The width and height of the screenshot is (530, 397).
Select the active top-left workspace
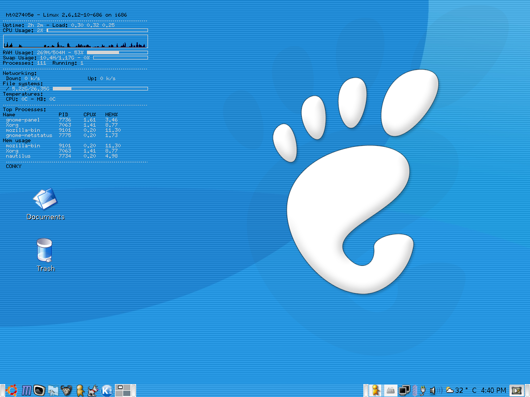coord(120,387)
